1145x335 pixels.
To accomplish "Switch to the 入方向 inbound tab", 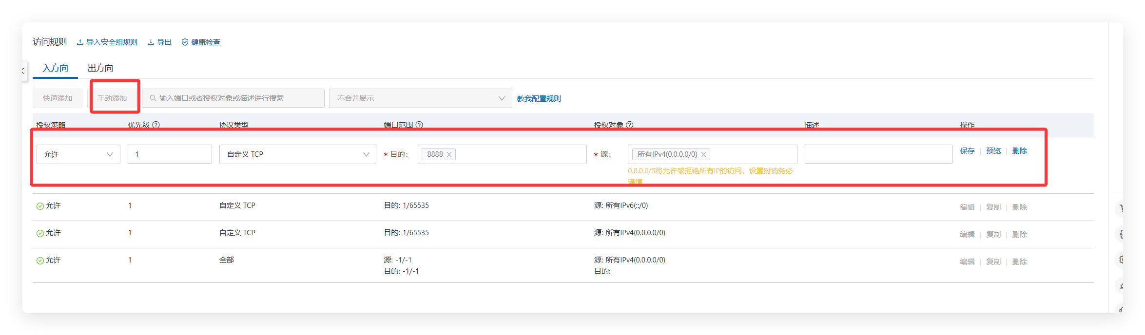I will point(55,68).
